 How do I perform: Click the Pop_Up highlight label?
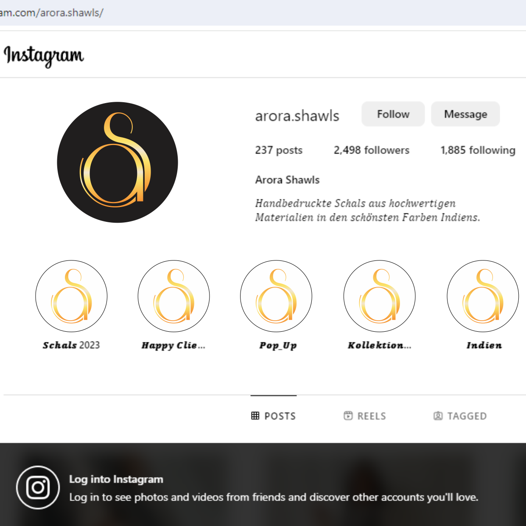(x=278, y=346)
